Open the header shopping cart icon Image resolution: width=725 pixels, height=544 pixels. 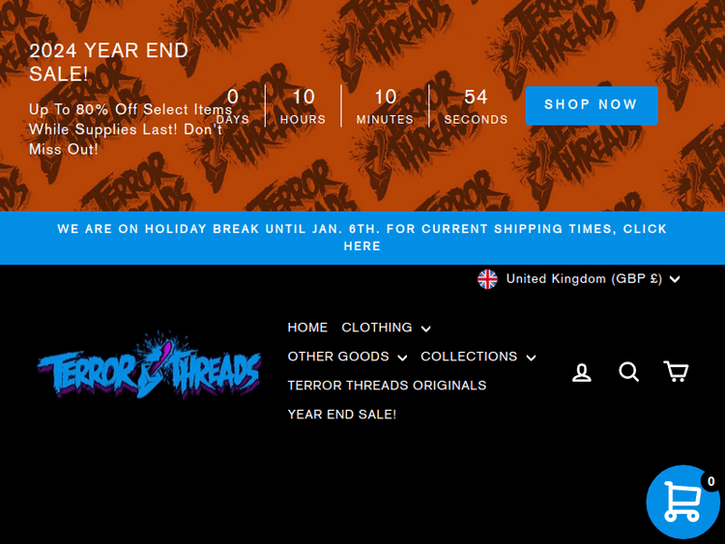pos(676,372)
